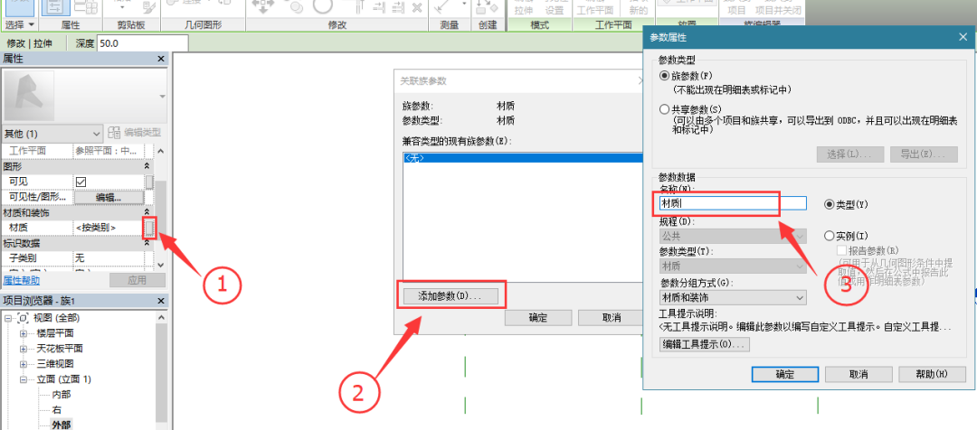Click the 视图 (全部) views icon in browser
Image resolution: width=977 pixels, height=430 pixels.
[x=23, y=318]
